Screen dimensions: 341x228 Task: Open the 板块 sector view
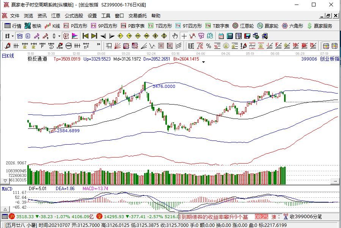pyautogui.click(x=33, y=26)
